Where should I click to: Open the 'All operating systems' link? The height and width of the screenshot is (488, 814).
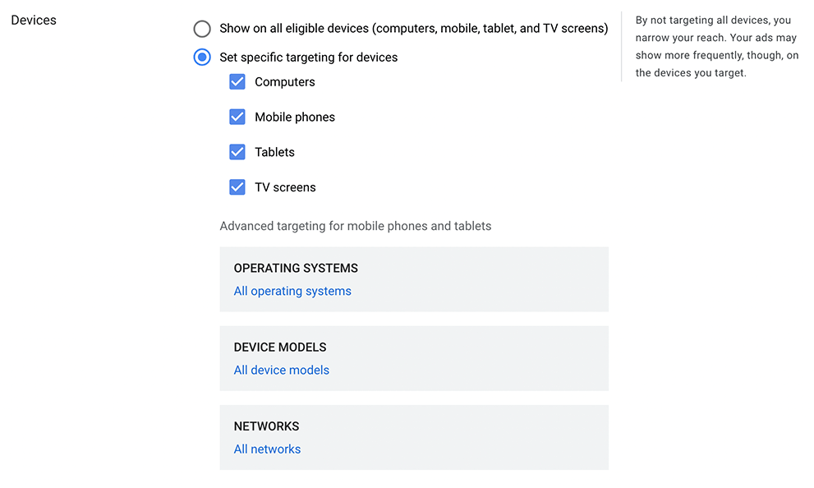292,291
